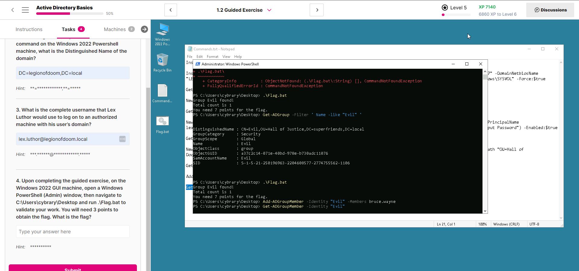
Task: Open the Recycle Bin desktop icon
Action: (162, 63)
